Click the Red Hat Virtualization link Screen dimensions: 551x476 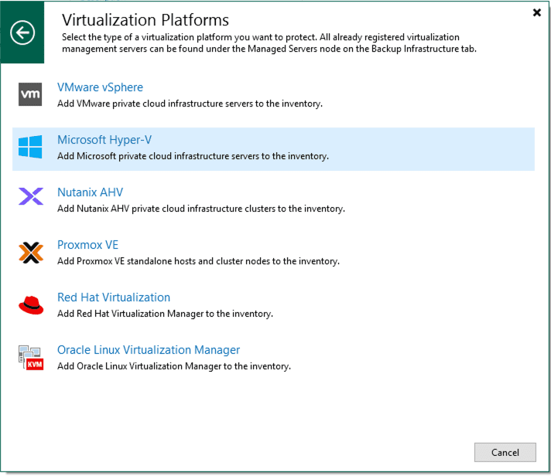(114, 297)
